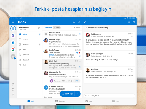This screenshot has width=146, height=109.
Task: Switch to the Google account icon
Action: coord(13,49)
